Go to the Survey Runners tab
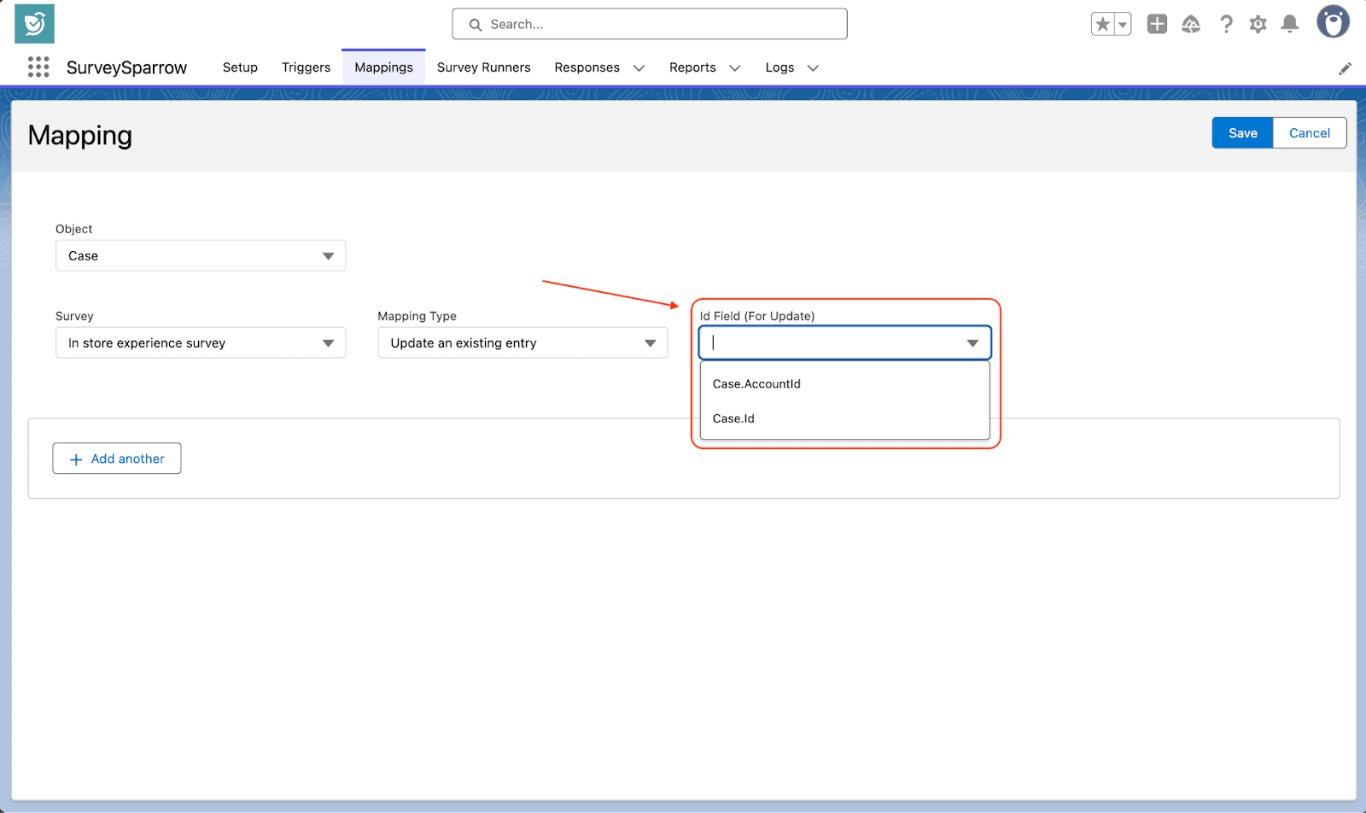 point(483,67)
